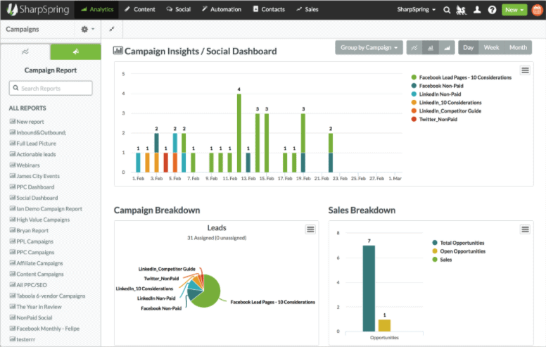Expand the Group by Campaign dropdown

(x=369, y=48)
